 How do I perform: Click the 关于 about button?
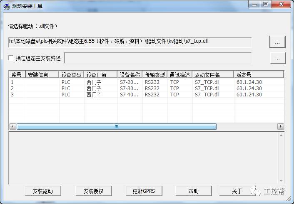pos(237,191)
